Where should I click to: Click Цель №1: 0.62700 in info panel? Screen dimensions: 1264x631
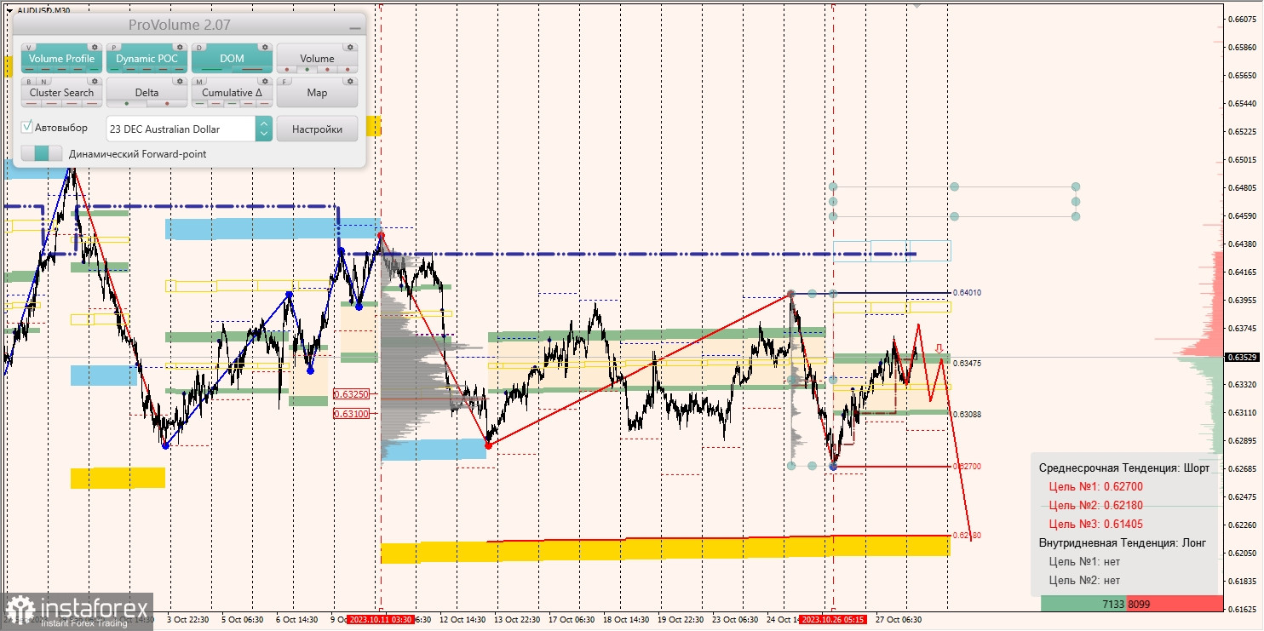click(x=1095, y=487)
